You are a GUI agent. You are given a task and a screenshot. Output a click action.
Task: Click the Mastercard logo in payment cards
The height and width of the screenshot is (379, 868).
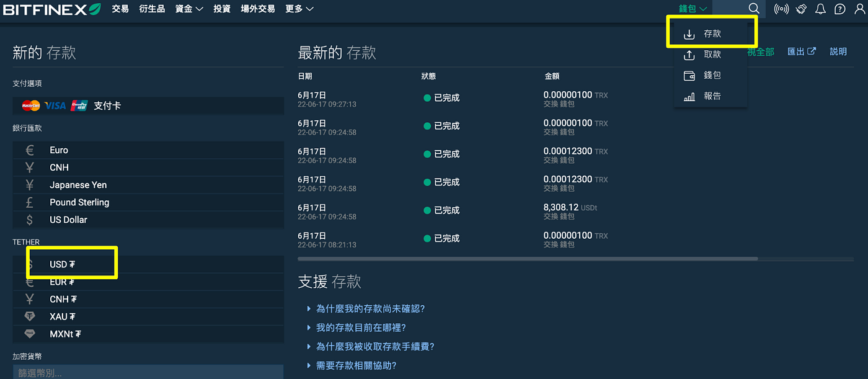click(x=31, y=105)
